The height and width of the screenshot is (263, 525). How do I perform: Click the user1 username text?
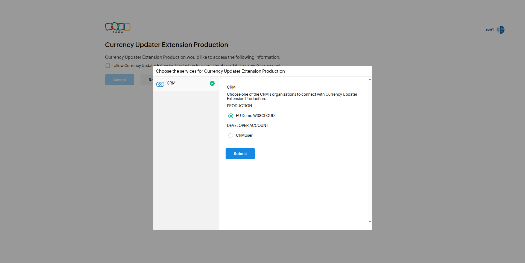coord(489,30)
